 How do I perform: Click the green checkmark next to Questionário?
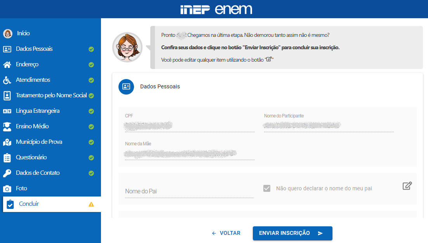click(x=91, y=158)
